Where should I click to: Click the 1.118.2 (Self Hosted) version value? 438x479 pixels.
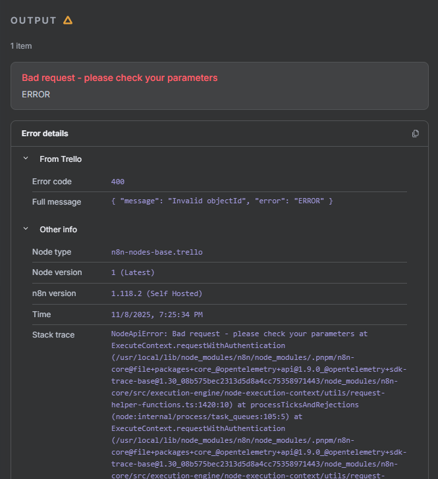(157, 293)
